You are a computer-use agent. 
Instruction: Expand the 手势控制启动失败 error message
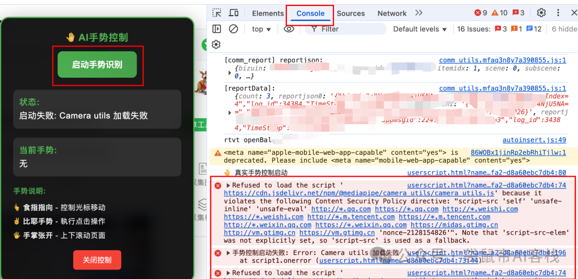tap(229, 253)
